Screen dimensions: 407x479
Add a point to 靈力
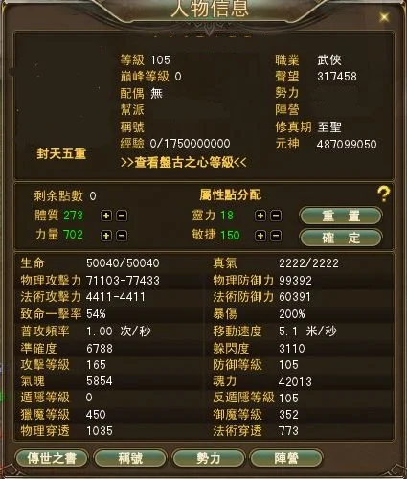click(260, 216)
